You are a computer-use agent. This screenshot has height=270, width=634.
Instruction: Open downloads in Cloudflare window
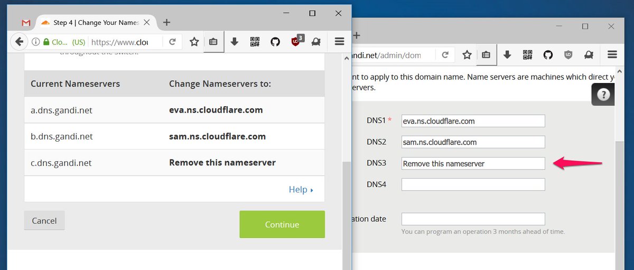click(x=235, y=42)
